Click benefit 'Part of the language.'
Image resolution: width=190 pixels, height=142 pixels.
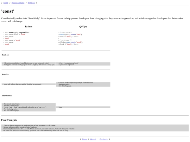click(x=65, y=86)
